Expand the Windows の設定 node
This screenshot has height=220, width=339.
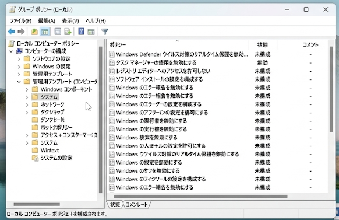coord(19,67)
